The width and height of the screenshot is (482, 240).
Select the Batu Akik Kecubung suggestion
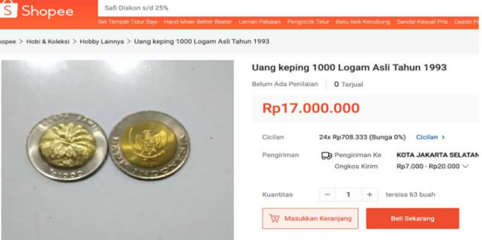(x=363, y=22)
